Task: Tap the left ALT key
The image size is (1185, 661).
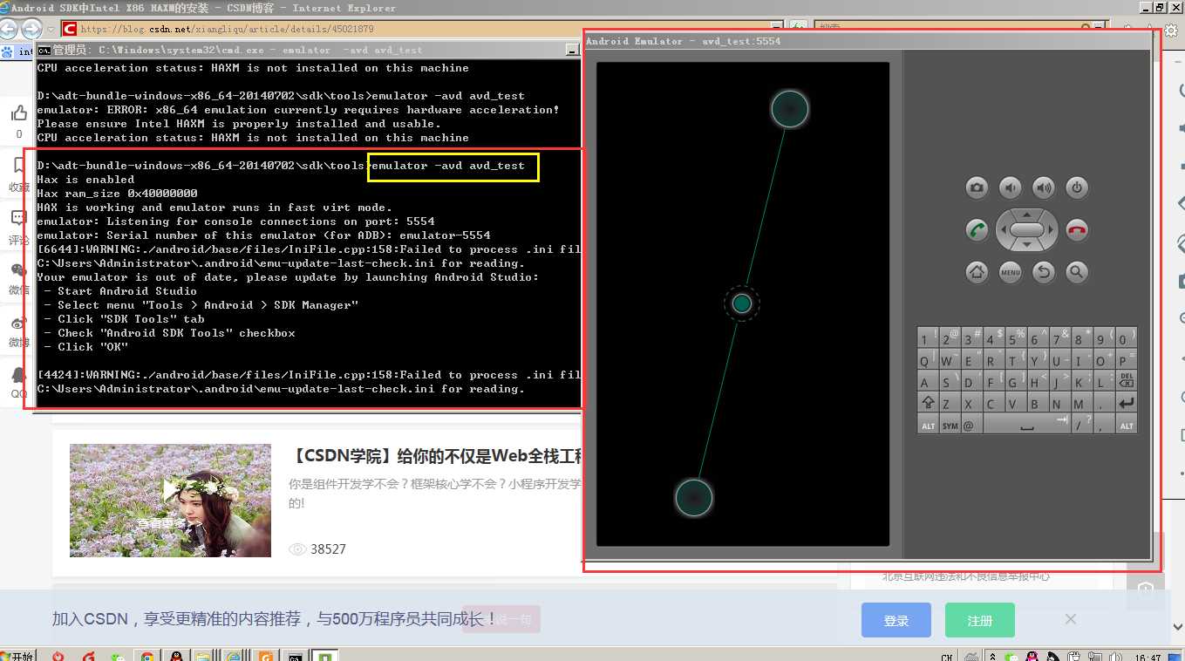Action: coord(927,425)
